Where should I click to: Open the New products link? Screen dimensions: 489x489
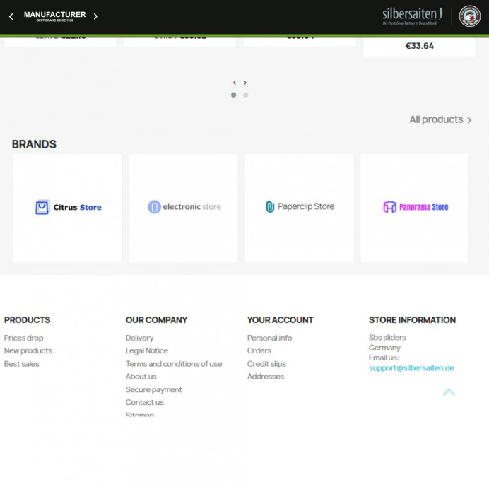click(x=28, y=350)
